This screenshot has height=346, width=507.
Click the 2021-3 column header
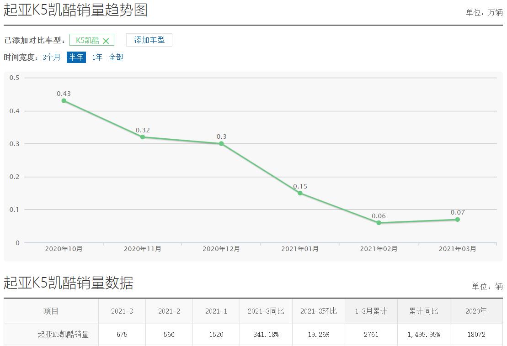(122, 311)
